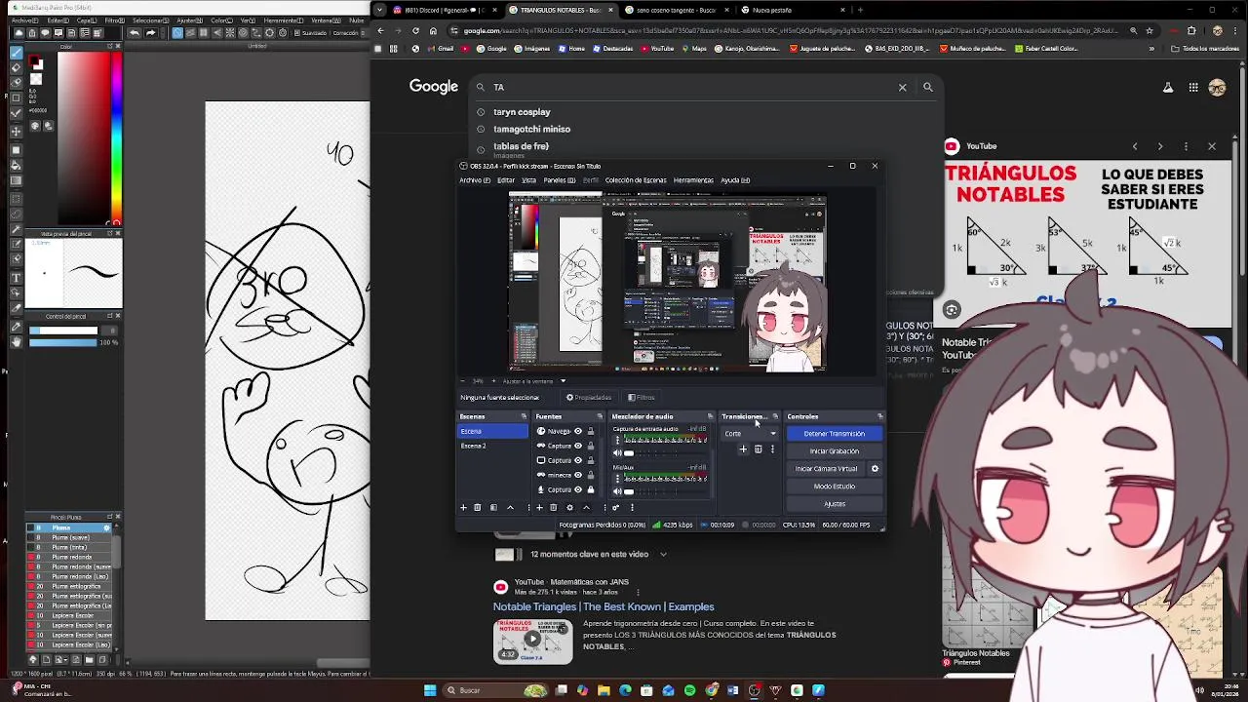1248x702 pixels.
Task: Choose the taryn cosplay search suggestion
Action: pyautogui.click(x=522, y=112)
